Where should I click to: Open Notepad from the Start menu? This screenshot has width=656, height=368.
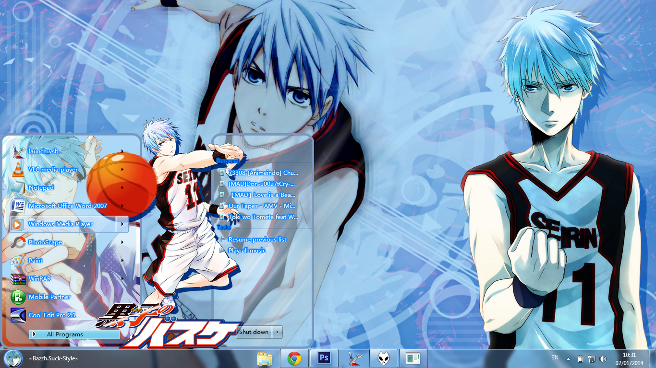coord(63,188)
